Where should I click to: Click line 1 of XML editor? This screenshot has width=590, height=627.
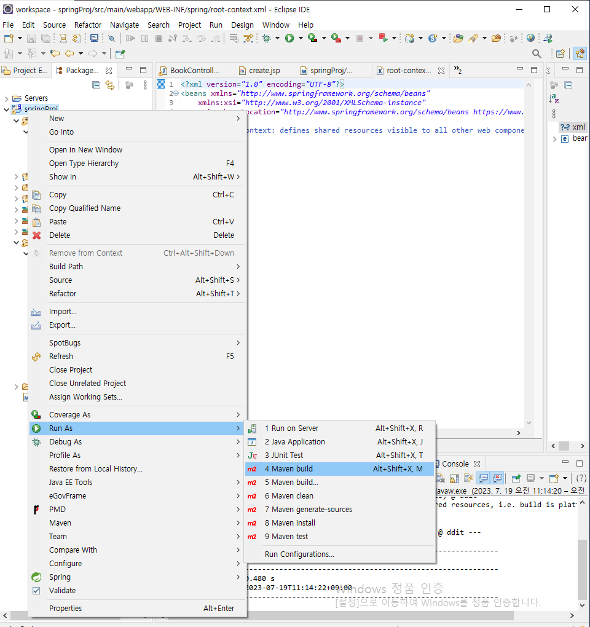tap(344, 84)
